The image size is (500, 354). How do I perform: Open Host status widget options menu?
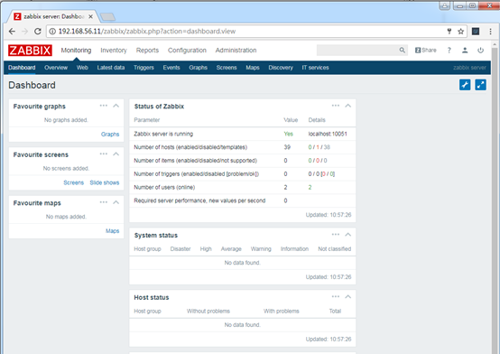pos(336,297)
